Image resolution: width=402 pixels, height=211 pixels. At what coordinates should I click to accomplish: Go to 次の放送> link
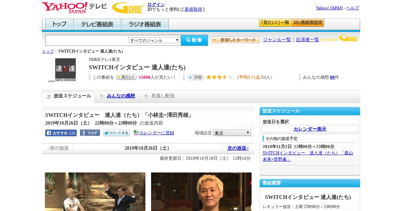pyautogui.click(x=238, y=148)
